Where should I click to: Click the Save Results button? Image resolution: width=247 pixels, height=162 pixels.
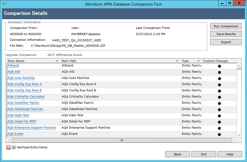pyautogui.click(x=226, y=34)
